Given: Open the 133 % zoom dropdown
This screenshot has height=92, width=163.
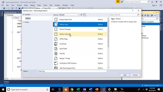Looking at the screenshot, I should (x=11, y=79).
